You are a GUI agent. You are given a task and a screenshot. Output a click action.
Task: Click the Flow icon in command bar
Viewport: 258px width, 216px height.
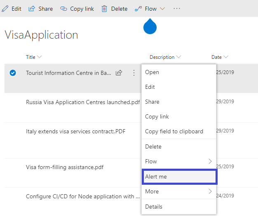(138, 9)
